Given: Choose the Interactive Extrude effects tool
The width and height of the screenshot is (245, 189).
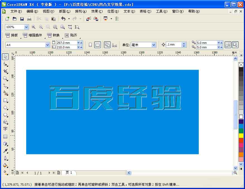Looking at the screenshot, I should [5, 143].
